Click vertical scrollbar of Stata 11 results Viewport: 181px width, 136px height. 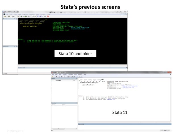click(x=171, y=100)
